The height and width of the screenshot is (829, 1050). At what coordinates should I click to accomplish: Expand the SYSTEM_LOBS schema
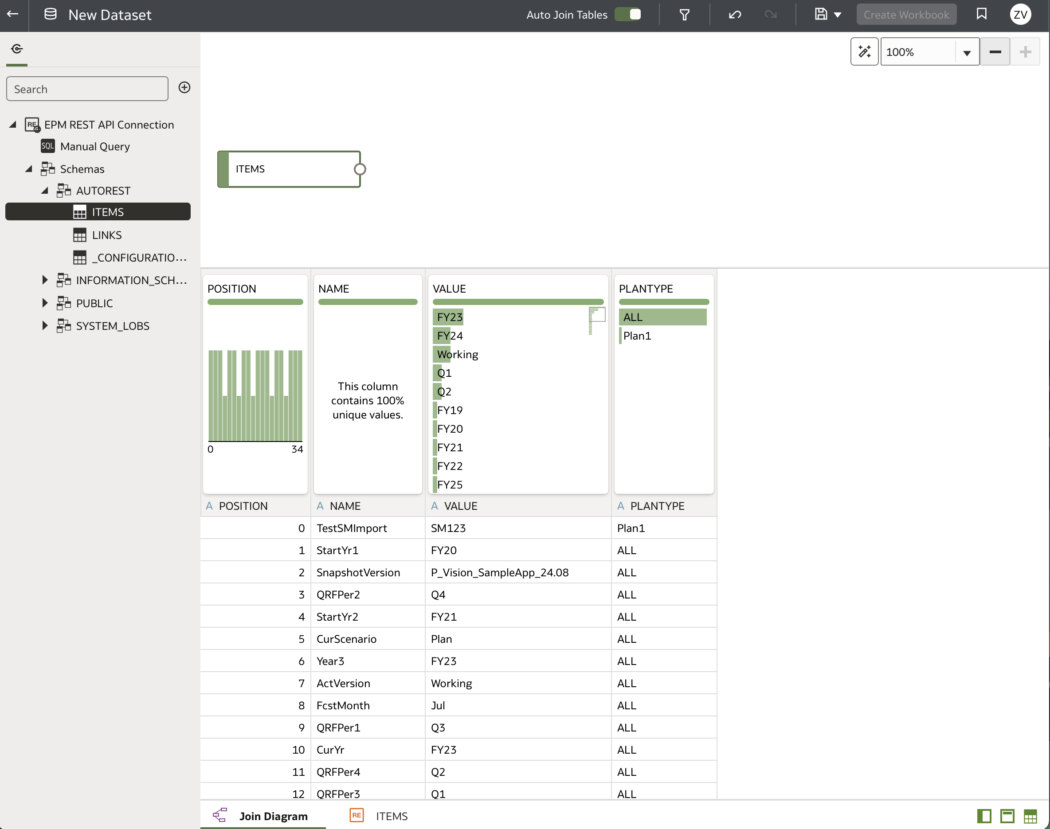click(45, 326)
